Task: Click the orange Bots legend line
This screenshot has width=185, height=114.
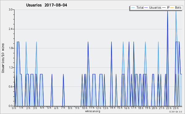Action: [x=172, y=8]
